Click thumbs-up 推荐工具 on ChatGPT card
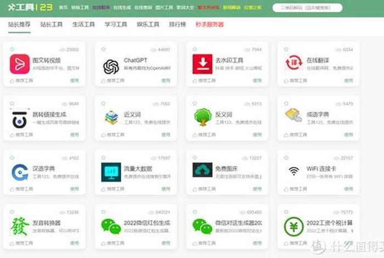 112,81
